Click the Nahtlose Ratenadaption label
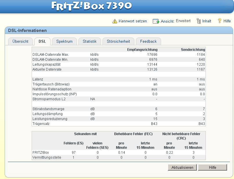This screenshot has width=234, height=179. pyautogui.click(x=52, y=89)
